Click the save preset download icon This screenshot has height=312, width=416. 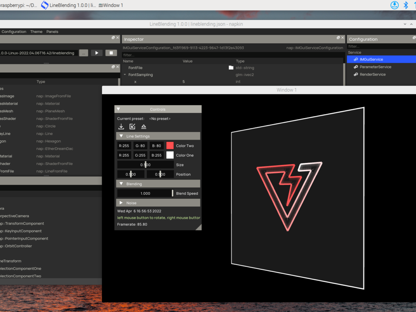point(121,127)
